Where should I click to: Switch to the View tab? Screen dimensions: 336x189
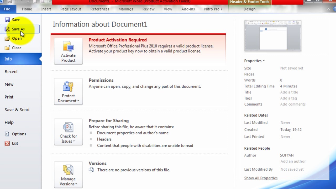click(168, 9)
